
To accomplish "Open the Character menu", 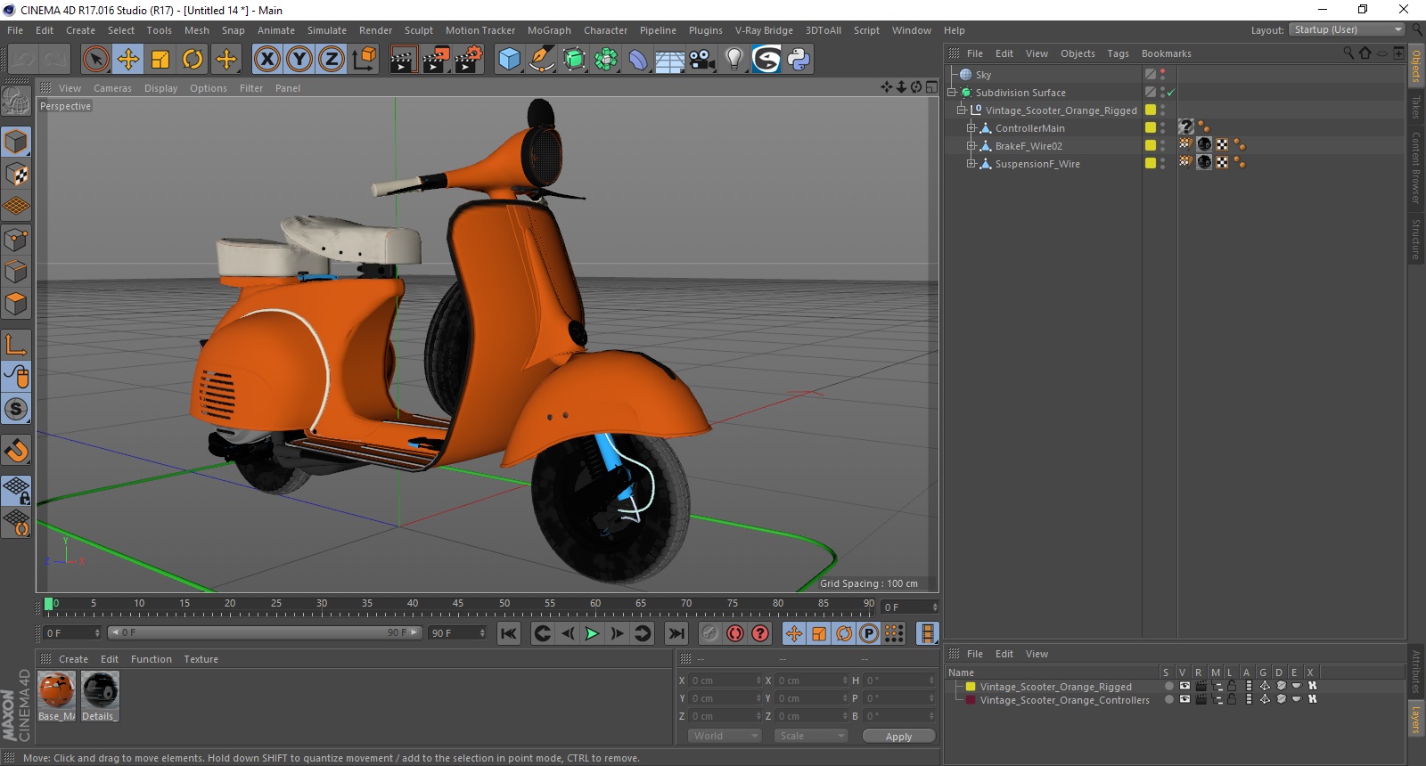I will [605, 30].
